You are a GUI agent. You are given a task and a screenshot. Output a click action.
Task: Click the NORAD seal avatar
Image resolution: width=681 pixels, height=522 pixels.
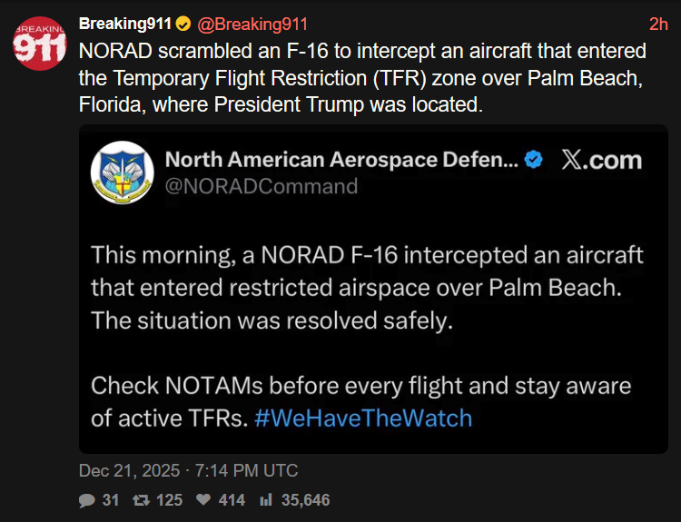[x=123, y=172]
